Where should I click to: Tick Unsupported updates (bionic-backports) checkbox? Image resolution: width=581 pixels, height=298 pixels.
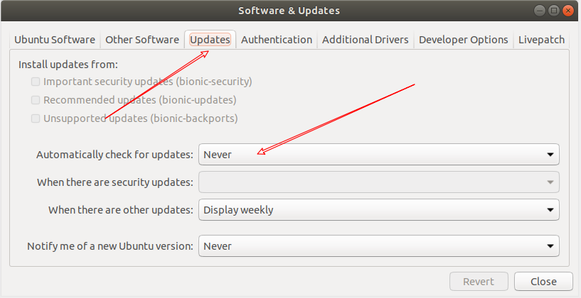(36, 118)
